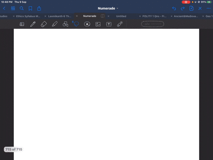
Task: Toggle the read-only mode icon
Action: (x=22, y=24)
